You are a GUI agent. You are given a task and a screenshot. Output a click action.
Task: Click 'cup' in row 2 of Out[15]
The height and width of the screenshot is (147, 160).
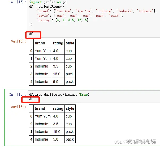(69, 66)
